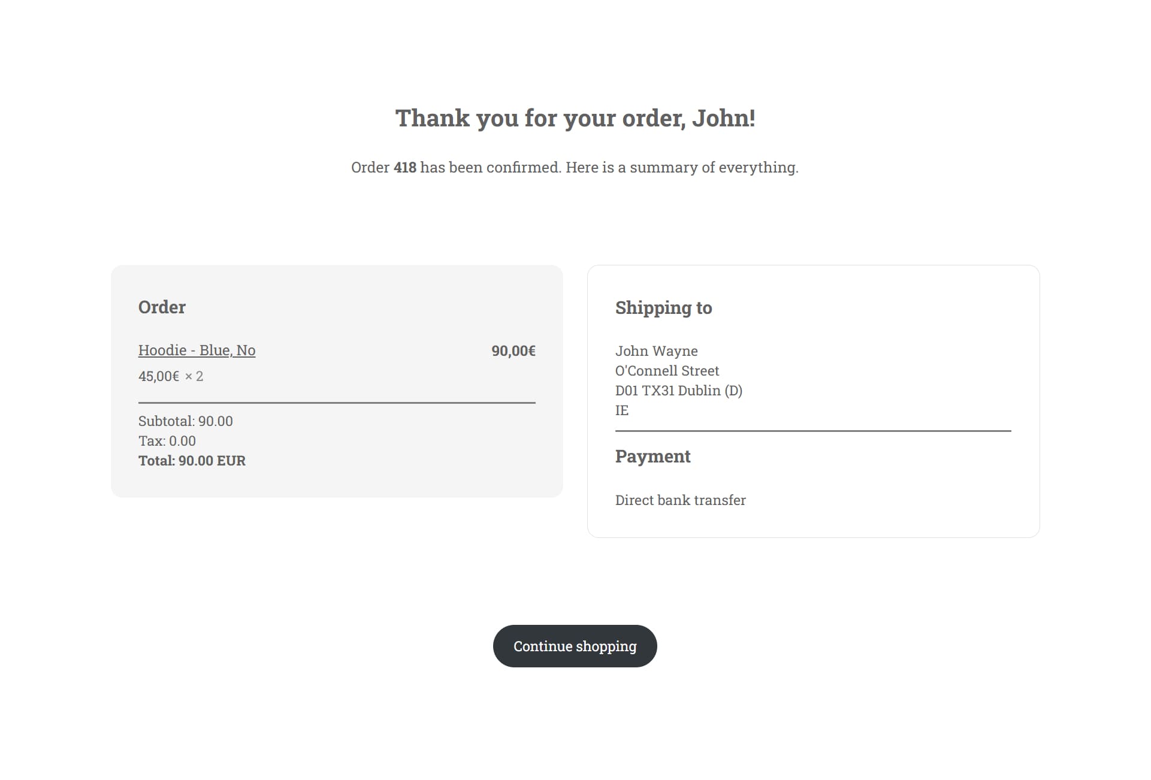This screenshot has width=1151, height=780.
Task: Click the Shipping to heading
Action: tap(663, 307)
